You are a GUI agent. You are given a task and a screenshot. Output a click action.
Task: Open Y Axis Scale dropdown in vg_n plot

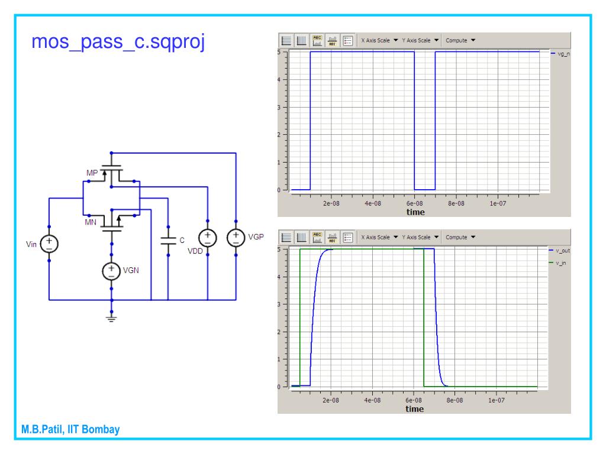point(421,40)
